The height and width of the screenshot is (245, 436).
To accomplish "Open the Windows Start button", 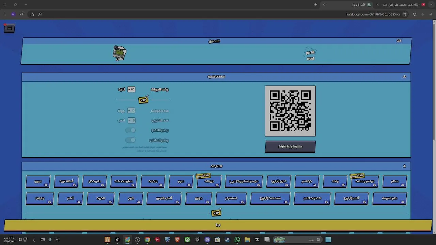I will coord(328,240).
